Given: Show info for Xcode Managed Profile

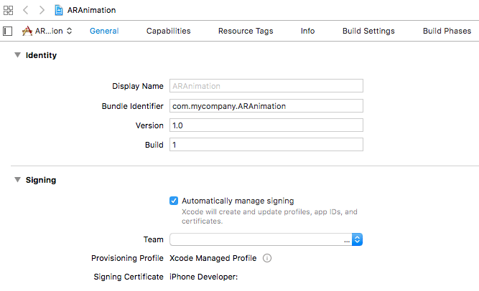Looking at the screenshot, I should click(x=266, y=258).
